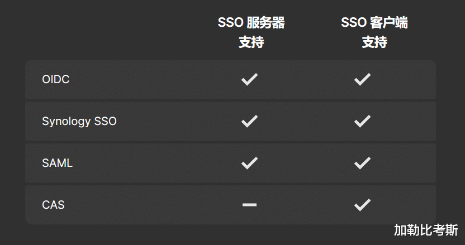The height and width of the screenshot is (245, 465).
Task: Select the OIDC row label
Action: [x=56, y=79]
